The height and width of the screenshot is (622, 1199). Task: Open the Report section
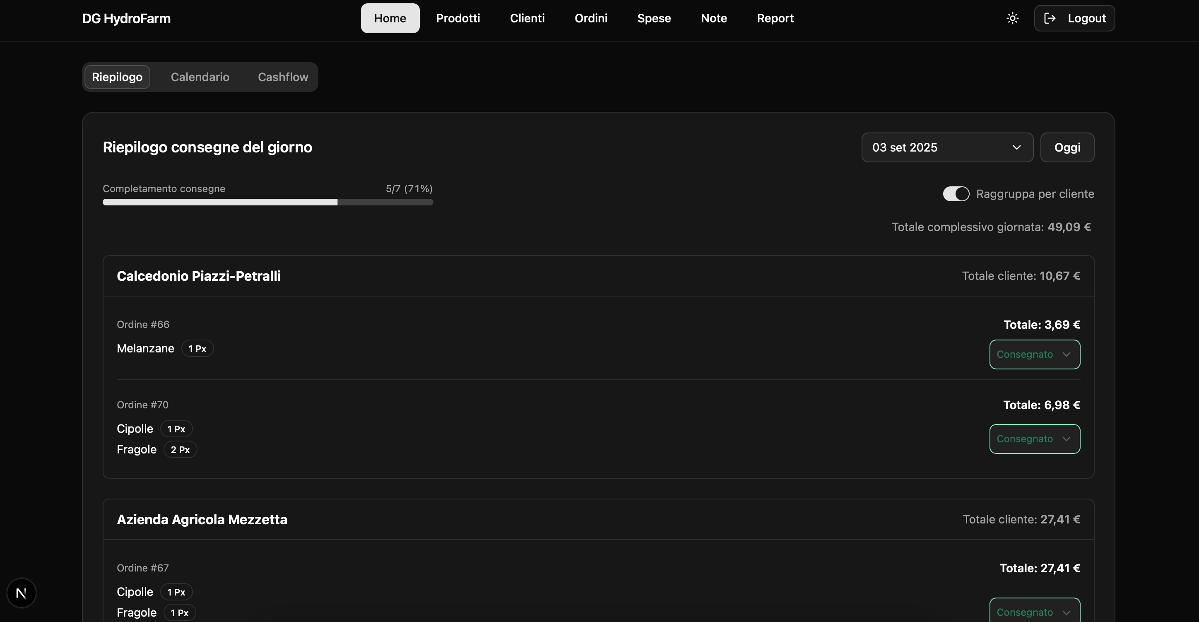[x=775, y=18]
